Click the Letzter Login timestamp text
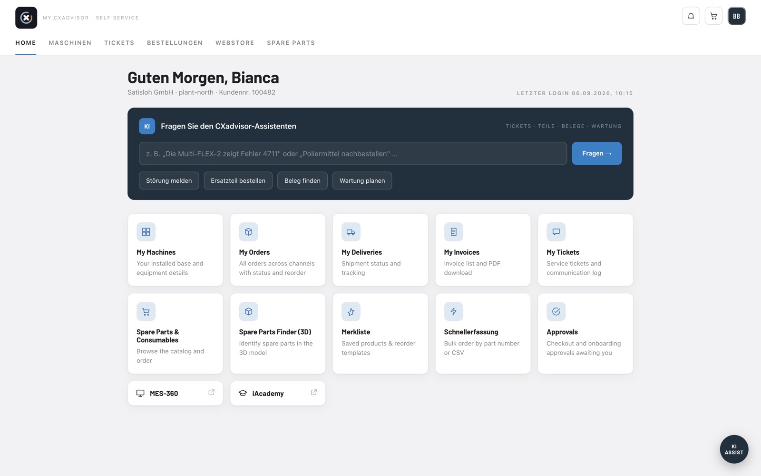761x476 pixels. coord(575,93)
